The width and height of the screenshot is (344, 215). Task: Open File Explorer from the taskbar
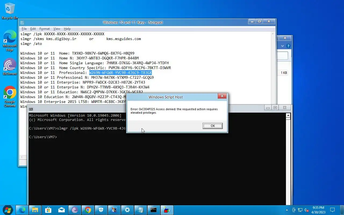35,210
